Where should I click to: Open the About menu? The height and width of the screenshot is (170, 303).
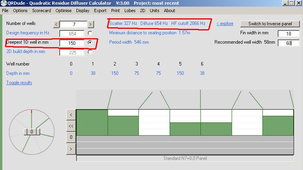tap(170, 11)
